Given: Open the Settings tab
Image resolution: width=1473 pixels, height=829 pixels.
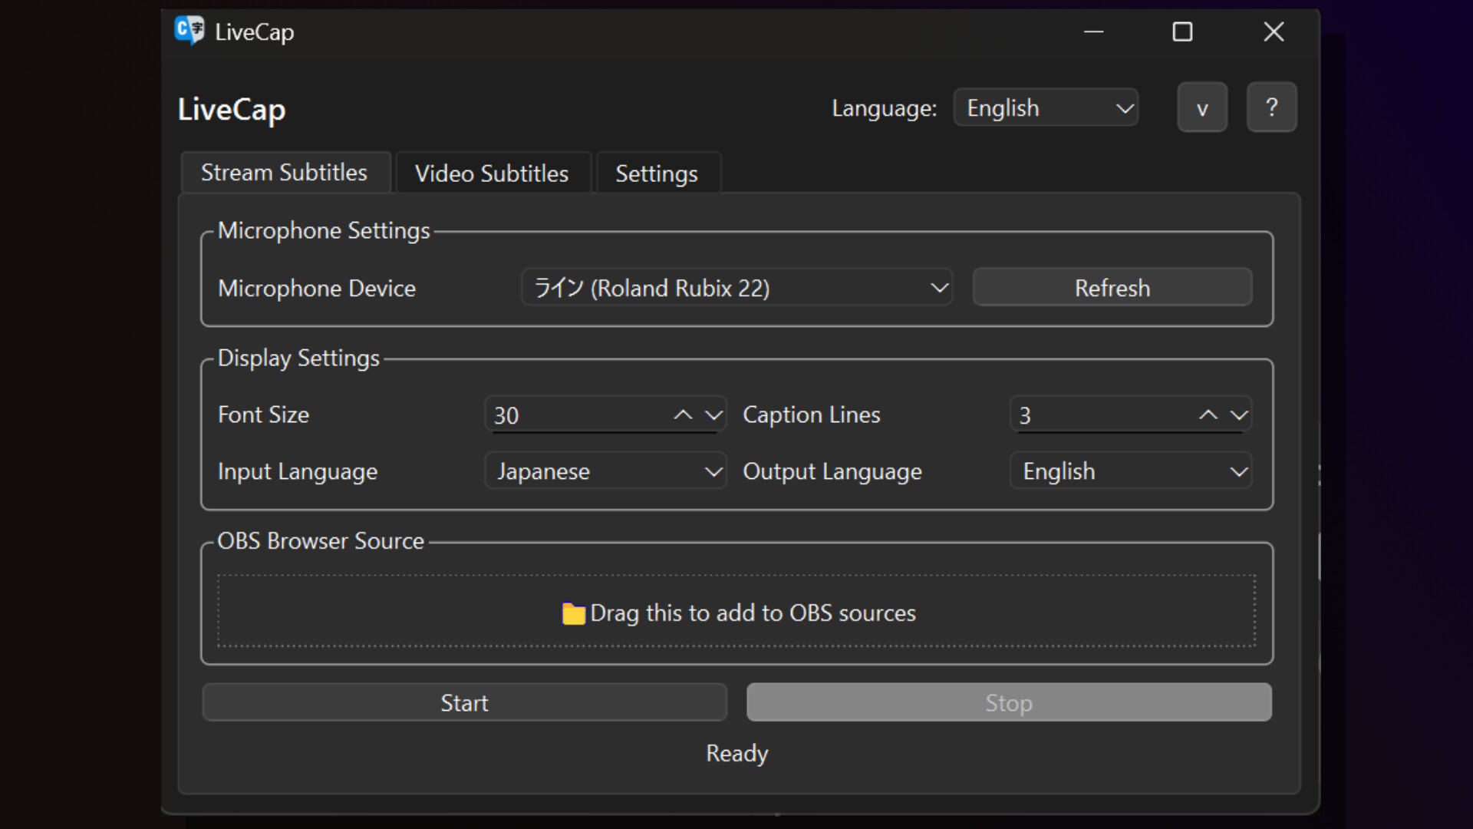Looking at the screenshot, I should coord(657,173).
